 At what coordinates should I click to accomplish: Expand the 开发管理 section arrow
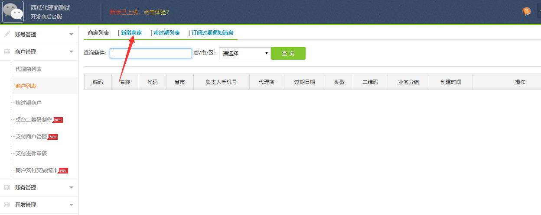point(71,205)
